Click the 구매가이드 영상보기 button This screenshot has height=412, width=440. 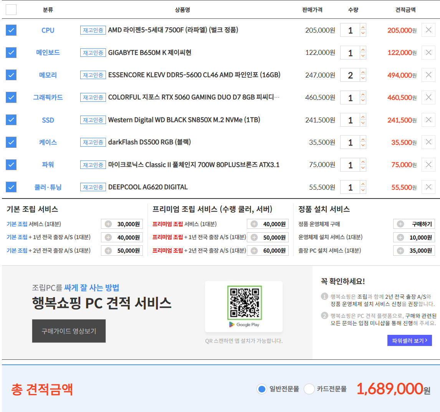69,331
